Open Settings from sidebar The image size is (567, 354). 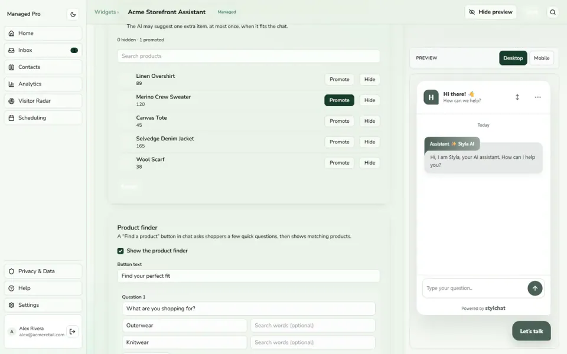(43, 305)
